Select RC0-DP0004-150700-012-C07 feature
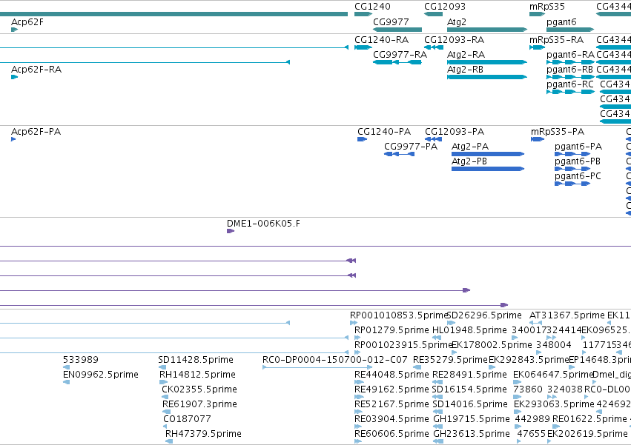The height and width of the screenshot is (445, 631). pyautogui.click(x=335, y=360)
